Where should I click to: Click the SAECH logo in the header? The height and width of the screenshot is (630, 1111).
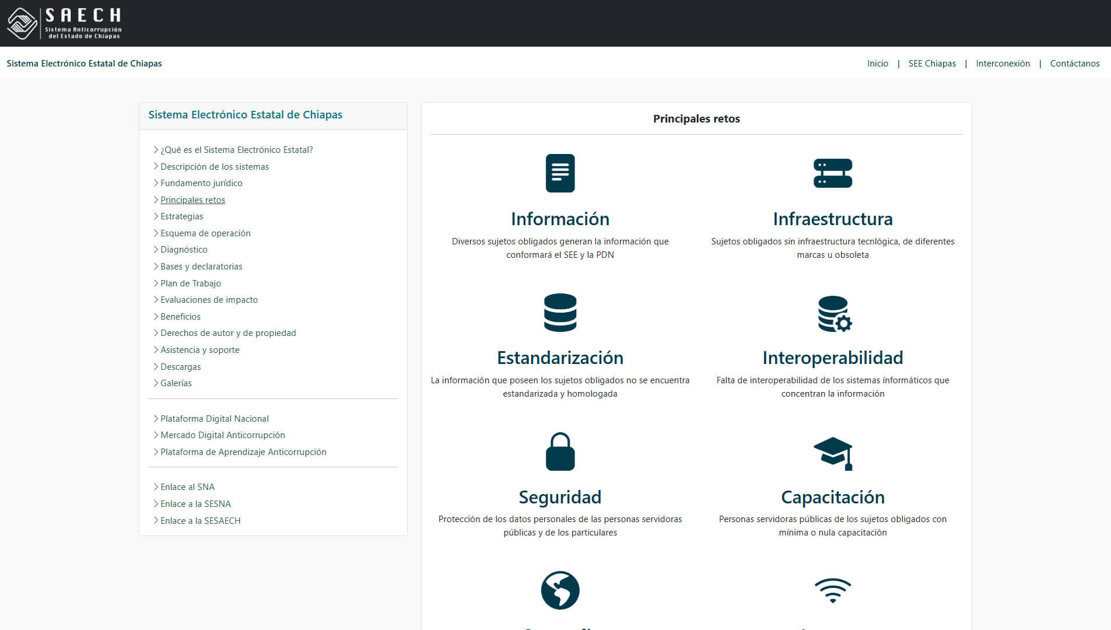64,23
